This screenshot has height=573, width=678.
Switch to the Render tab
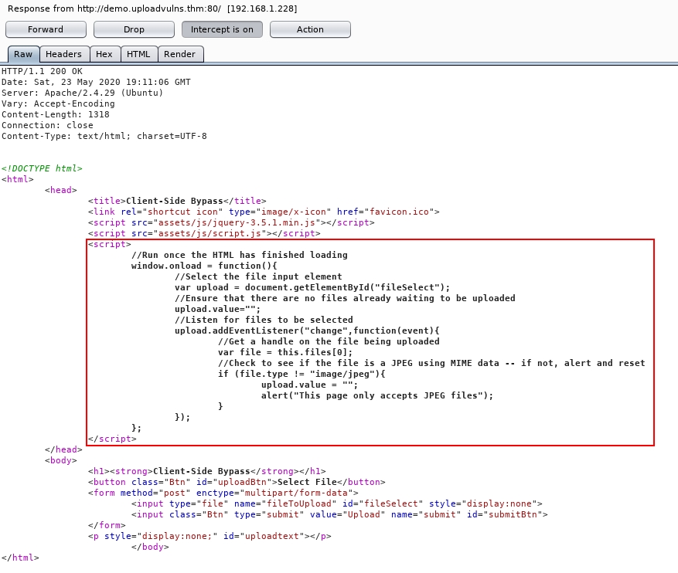point(180,54)
